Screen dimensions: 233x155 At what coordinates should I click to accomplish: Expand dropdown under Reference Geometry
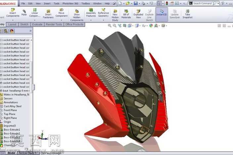pyautogui.click(x=103, y=20)
